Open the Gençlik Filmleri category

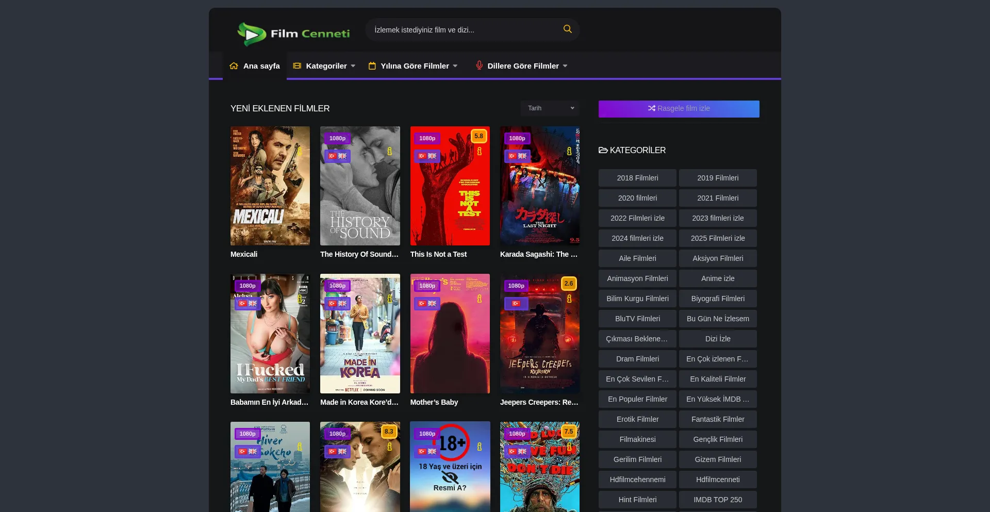[718, 439]
